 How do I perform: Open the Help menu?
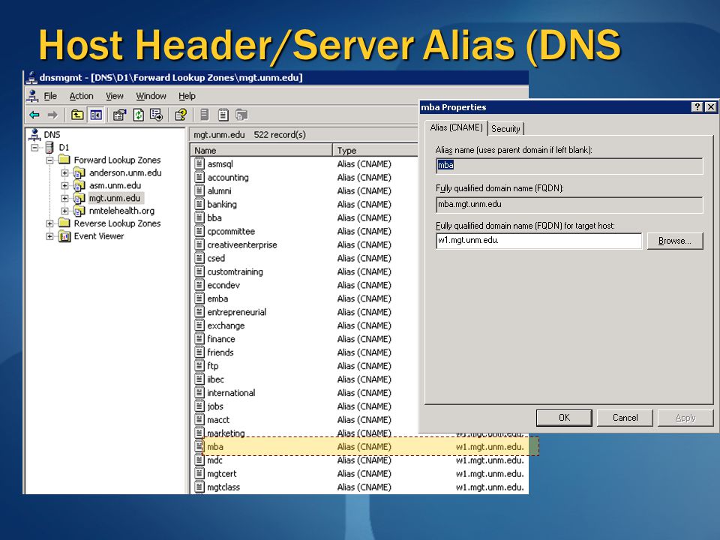click(x=187, y=96)
